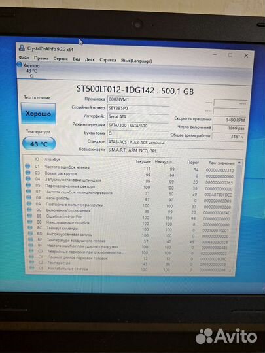Close the CrystalDiskInfo window
Image resolution: width=265 pixels, height=353 pixels.
[246, 56]
